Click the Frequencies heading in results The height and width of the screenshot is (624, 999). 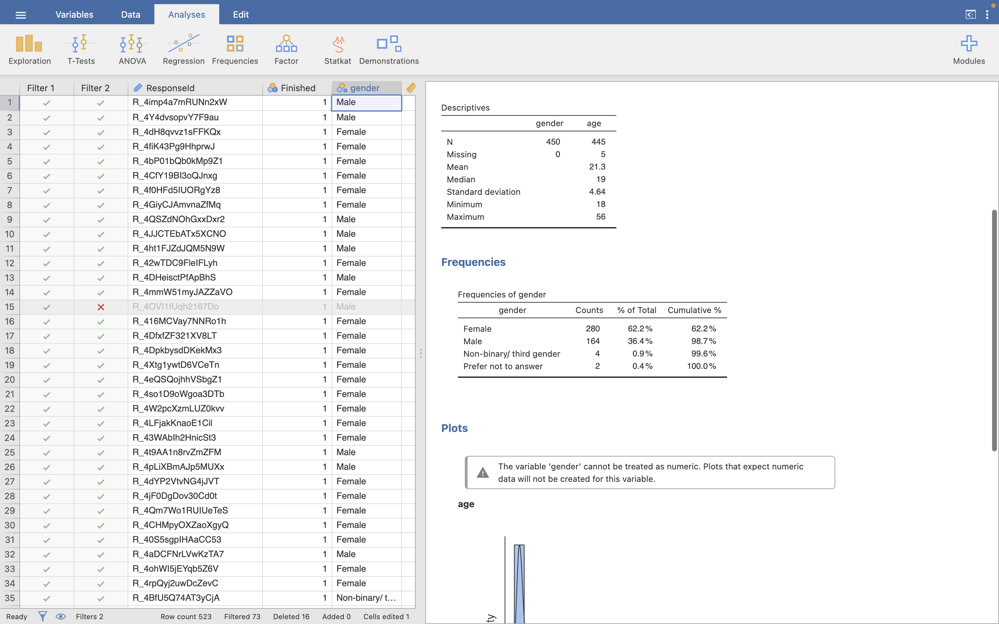click(473, 262)
